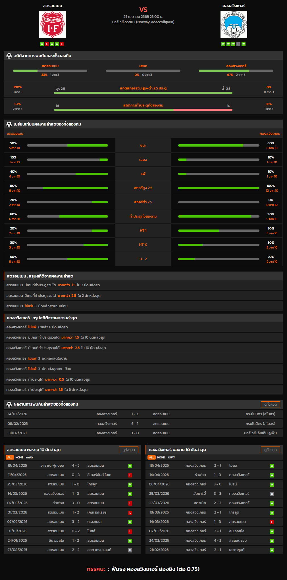
Task: Switch to AWAY filter for Strommen matches
Action: [x=30, y=458]
